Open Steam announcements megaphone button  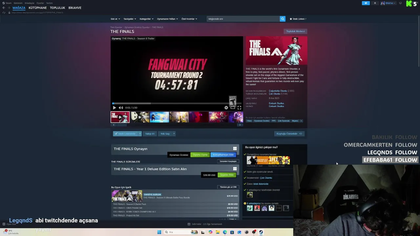coord(366,3)
